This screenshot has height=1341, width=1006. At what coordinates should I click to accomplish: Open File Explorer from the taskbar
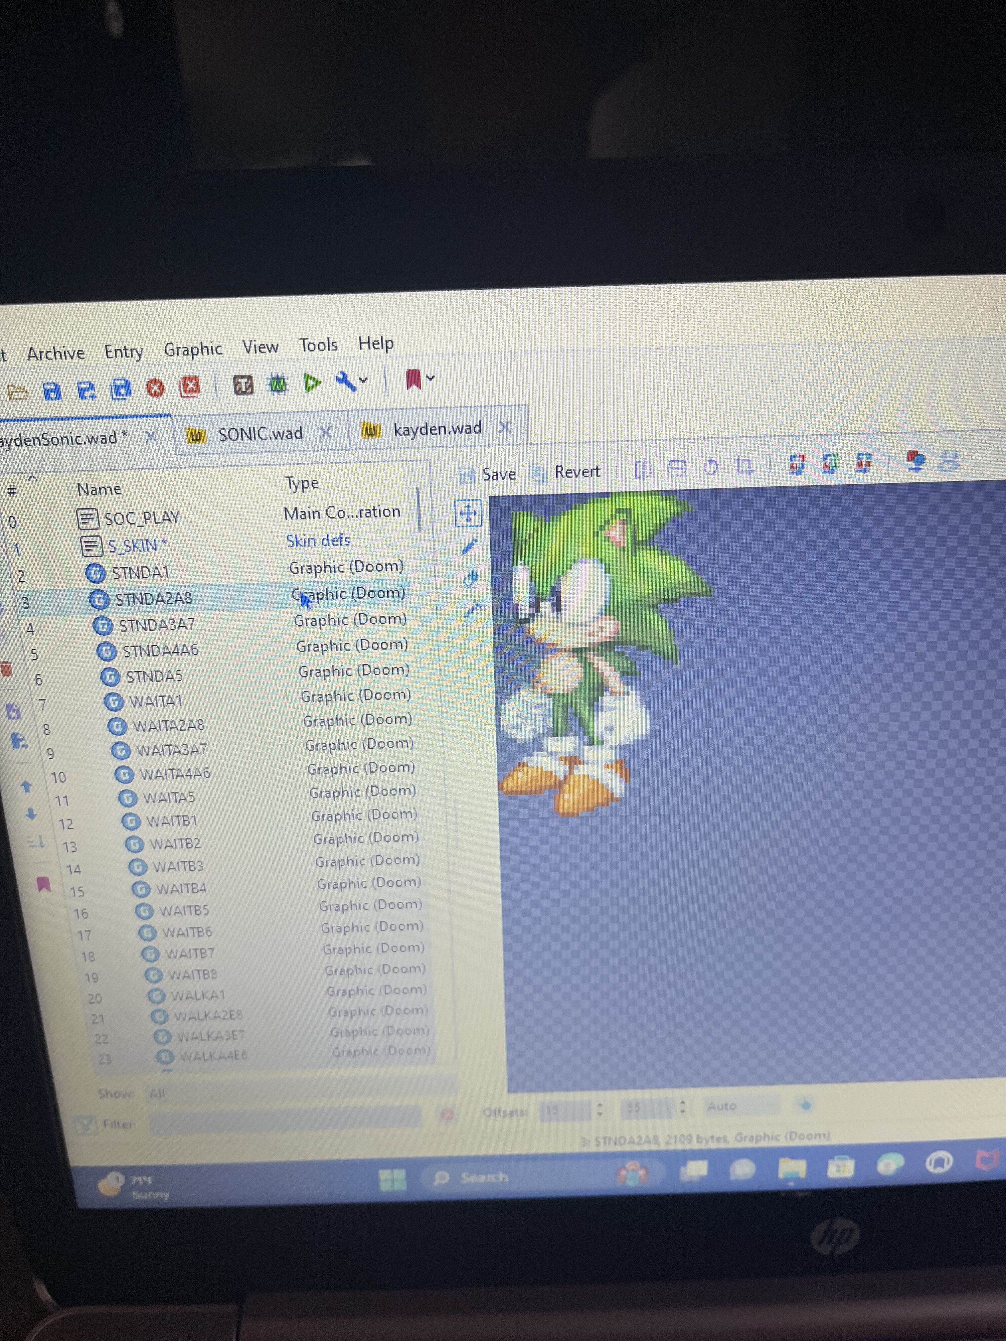[x=792, y=1168]
